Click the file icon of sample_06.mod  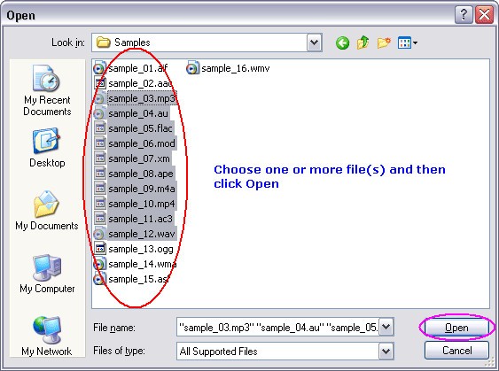[x=100, y=143]
